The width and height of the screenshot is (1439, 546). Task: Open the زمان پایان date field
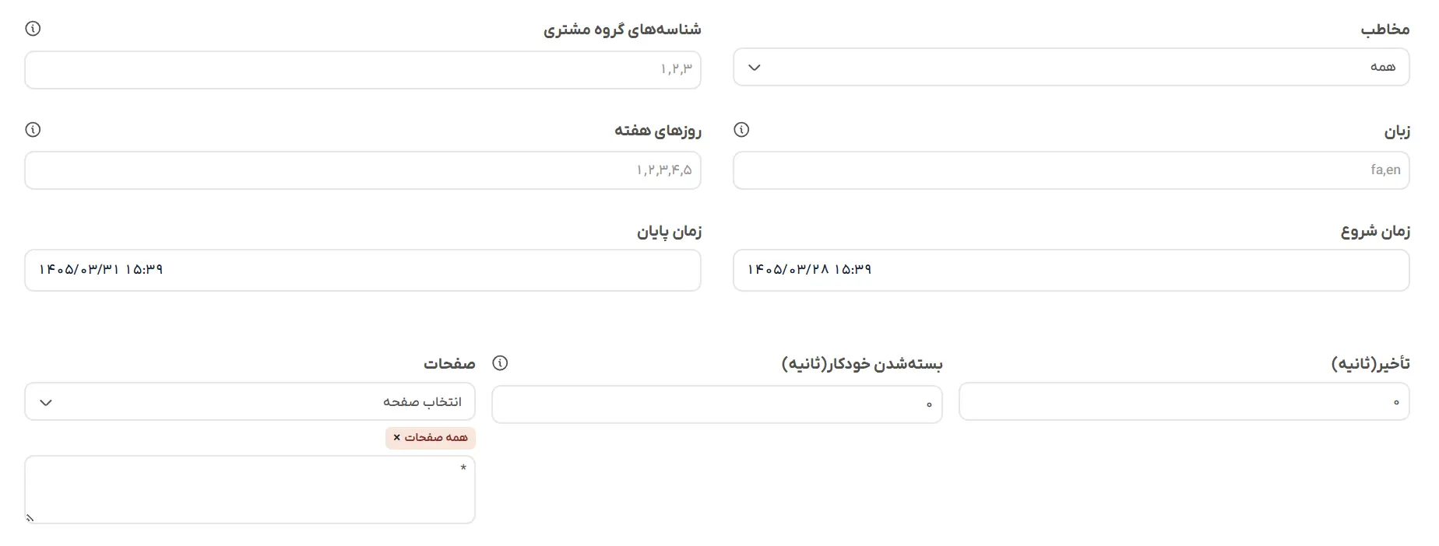[363, 270]
